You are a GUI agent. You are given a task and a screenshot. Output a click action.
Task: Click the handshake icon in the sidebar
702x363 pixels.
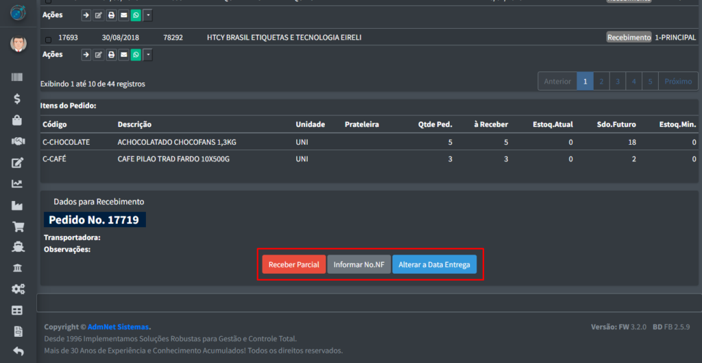(18, 141)
